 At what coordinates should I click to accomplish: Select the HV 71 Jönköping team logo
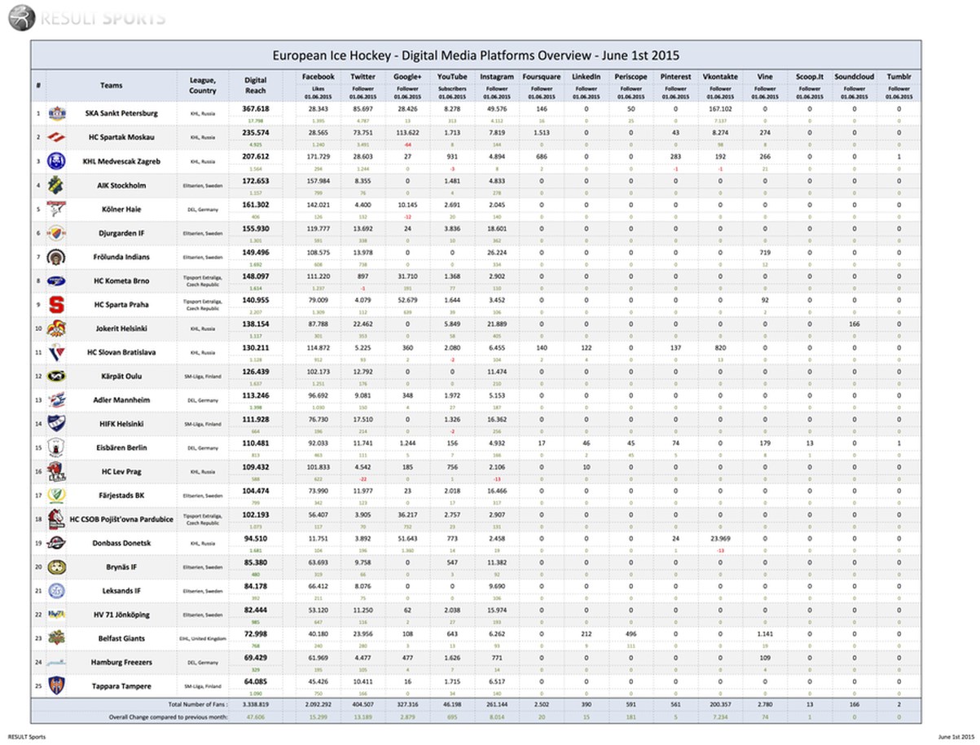pos(56,615)
